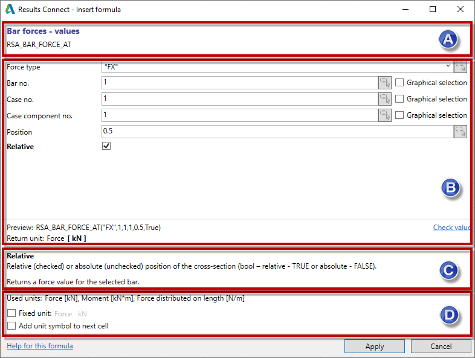
Task: Enable Graphical selection for Bar no.
Action: click(x=399, y=82)
